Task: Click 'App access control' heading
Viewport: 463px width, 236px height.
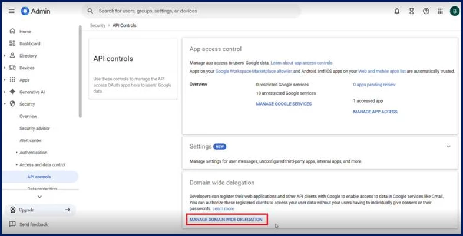Action: point(216,49)
